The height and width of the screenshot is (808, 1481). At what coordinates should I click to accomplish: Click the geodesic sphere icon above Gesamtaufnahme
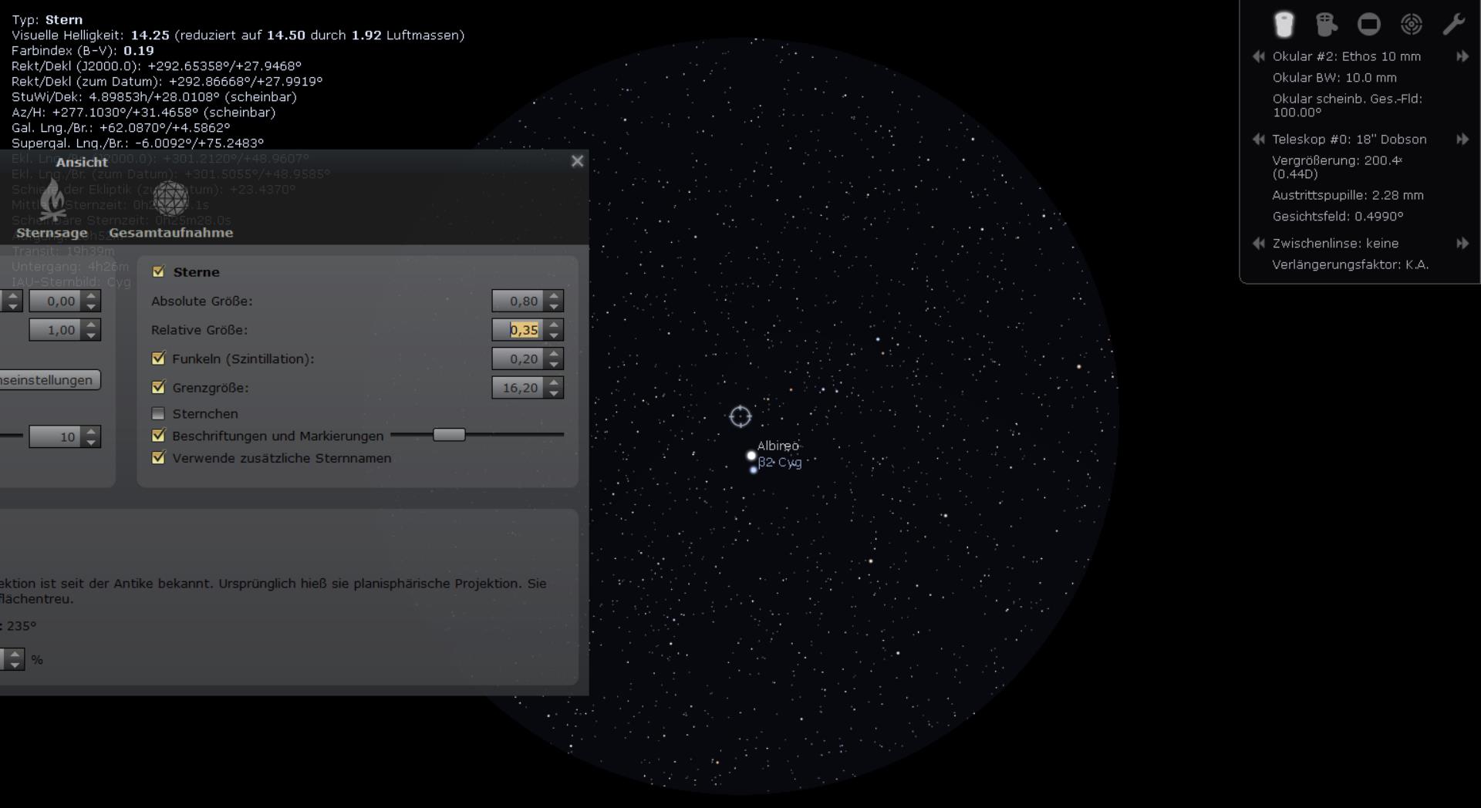[x=170, y=199]
